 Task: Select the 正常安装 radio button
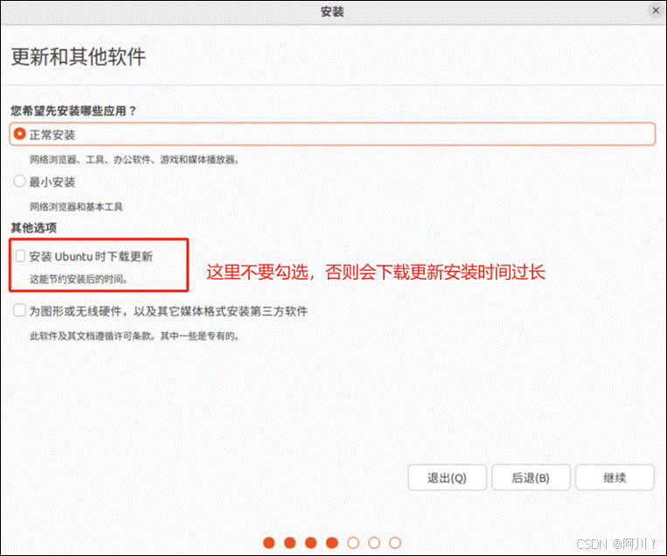point(19,134)
